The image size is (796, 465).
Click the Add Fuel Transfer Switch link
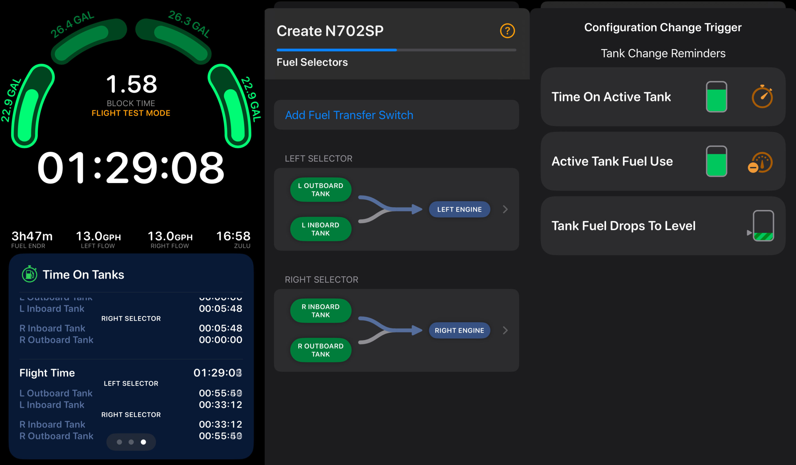click(349, 115)
